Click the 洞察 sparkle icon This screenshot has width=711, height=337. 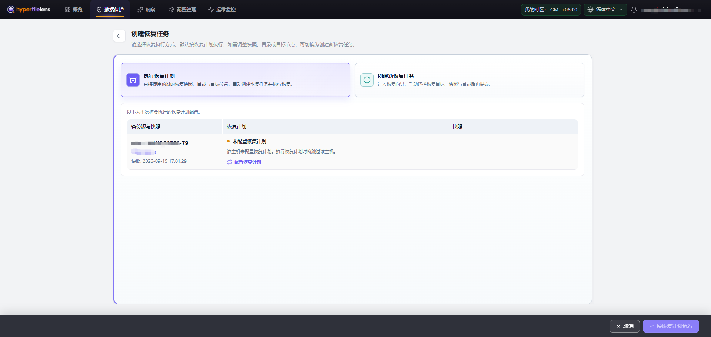(140, 10)
